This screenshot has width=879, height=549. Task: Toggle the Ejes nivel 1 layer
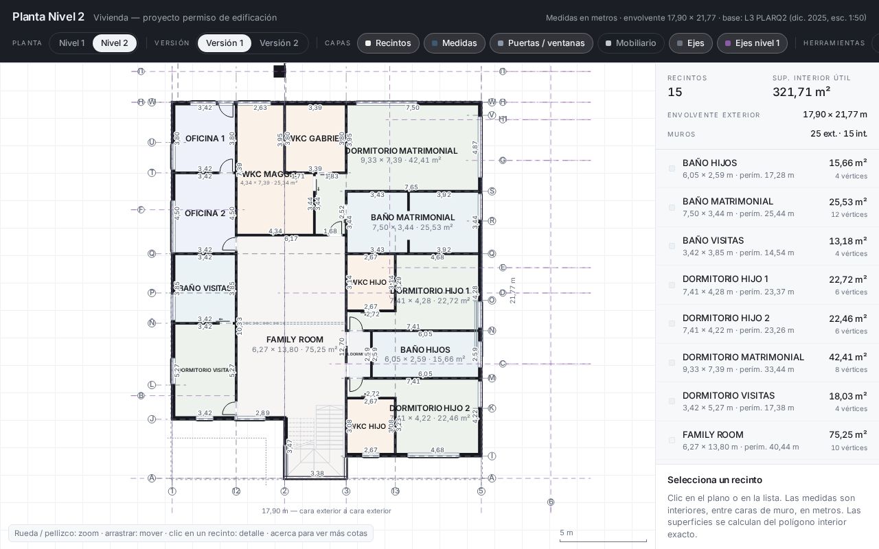[x=752, y=43]
